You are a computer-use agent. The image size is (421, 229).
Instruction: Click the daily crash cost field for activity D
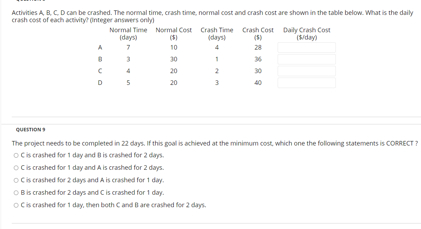tap(306, 82)
